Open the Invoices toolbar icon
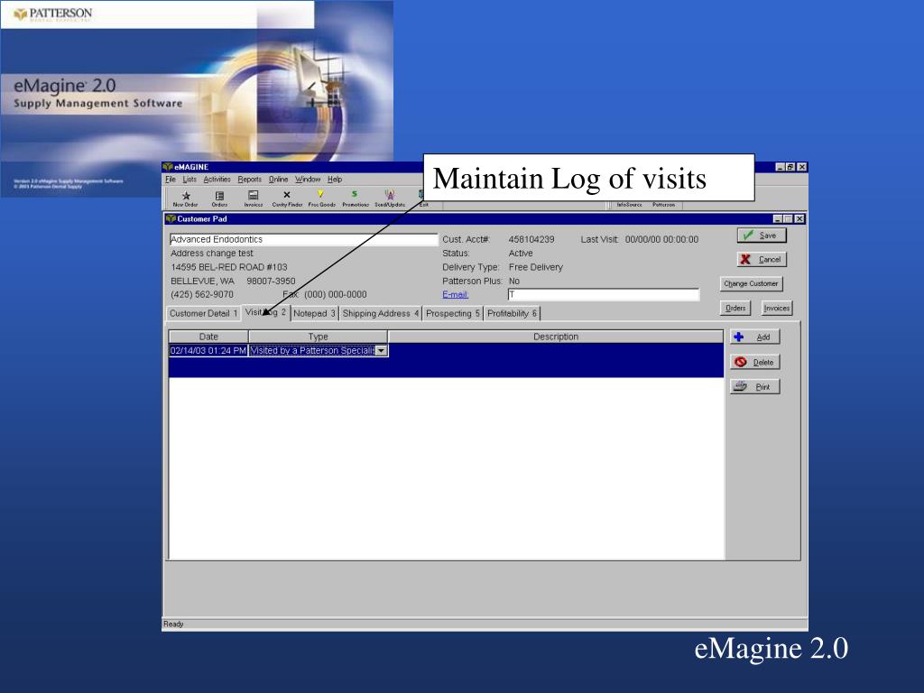924x693 pixels. (x=254, y=199)
